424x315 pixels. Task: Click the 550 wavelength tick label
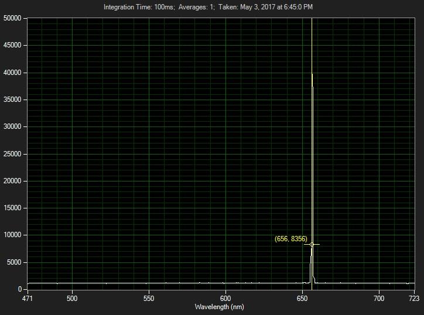click(x=149, y=299)
